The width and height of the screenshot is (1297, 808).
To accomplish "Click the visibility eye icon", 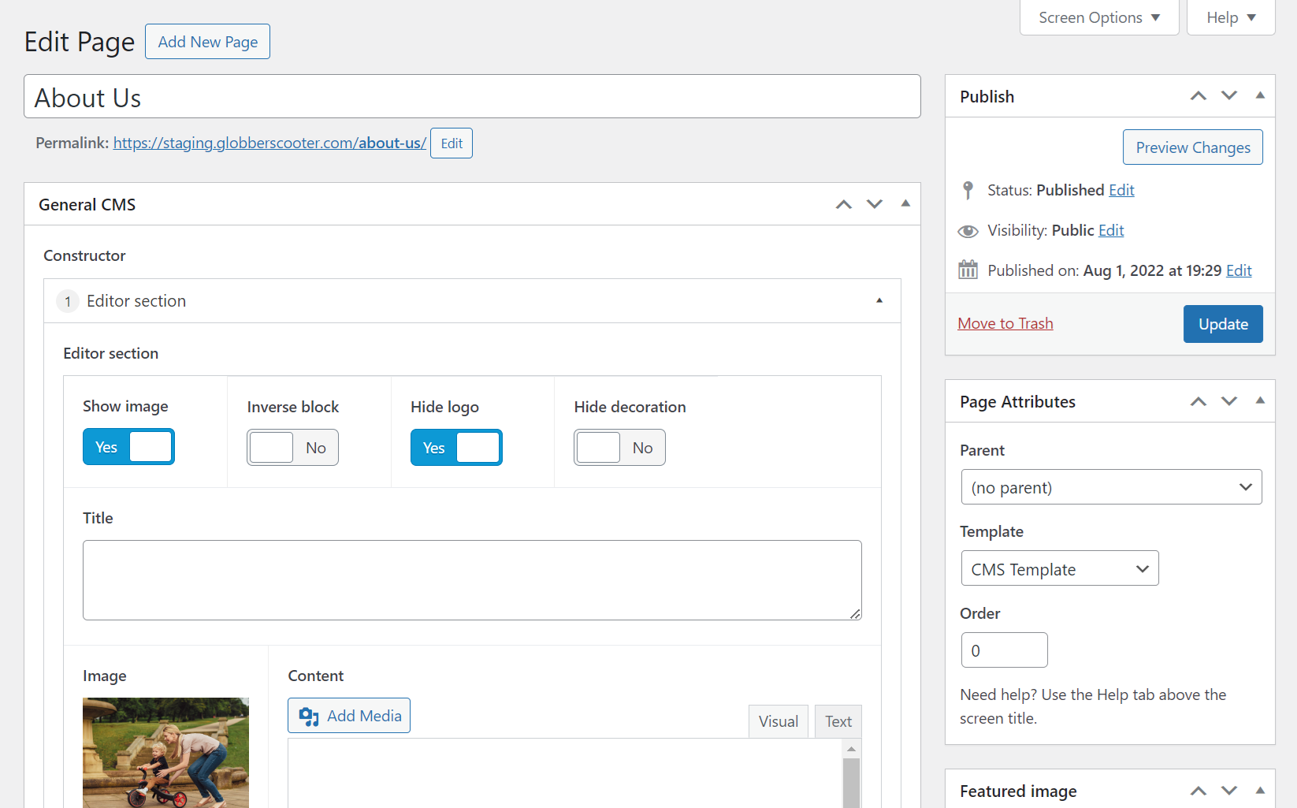I will pyautogui.click(x=968, y=231).
